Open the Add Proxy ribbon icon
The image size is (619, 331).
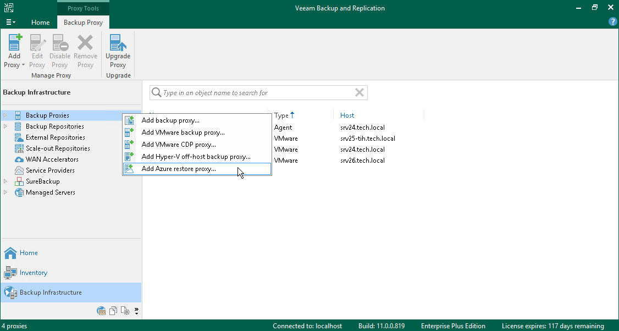[x=14, y=49]
